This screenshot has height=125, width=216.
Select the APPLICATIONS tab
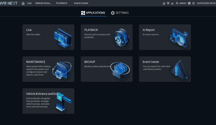(x=93, y=13)
